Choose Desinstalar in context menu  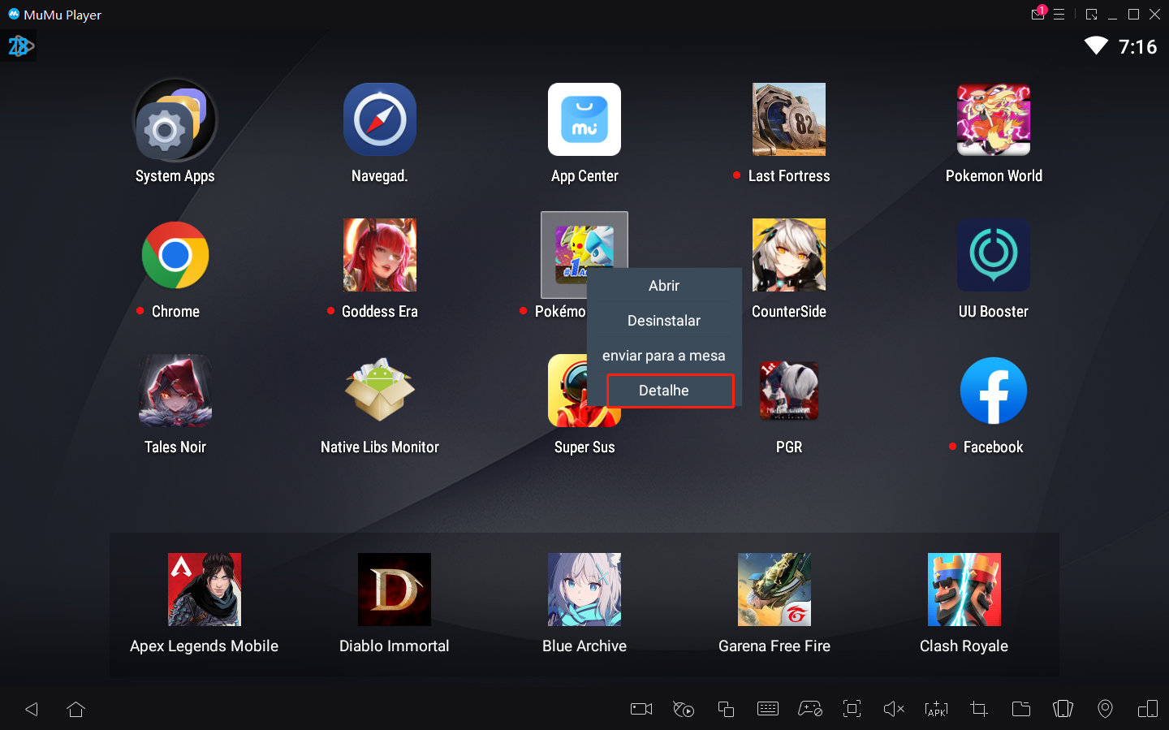tap(664, 321)
